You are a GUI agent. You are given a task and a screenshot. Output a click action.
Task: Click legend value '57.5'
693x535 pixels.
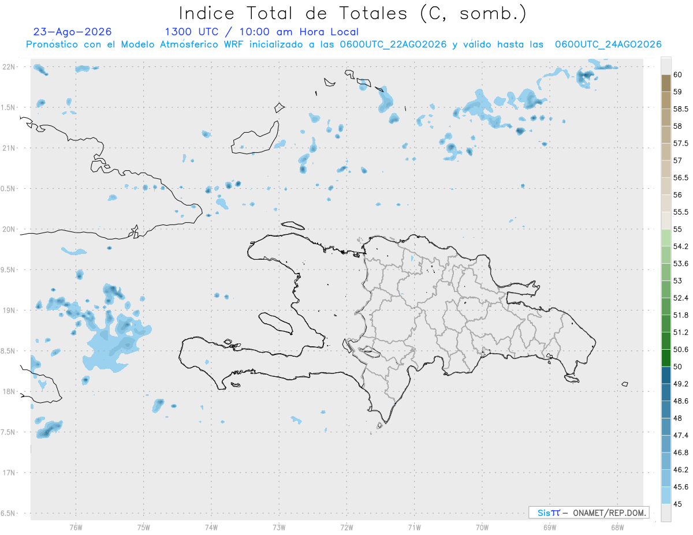click(x=680, y=143)
